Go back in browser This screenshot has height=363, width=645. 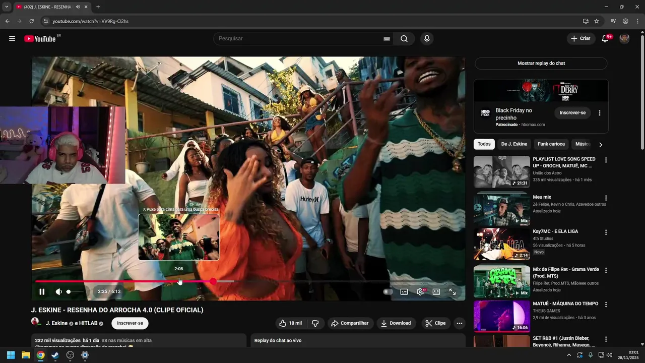(x=7, y=21)
